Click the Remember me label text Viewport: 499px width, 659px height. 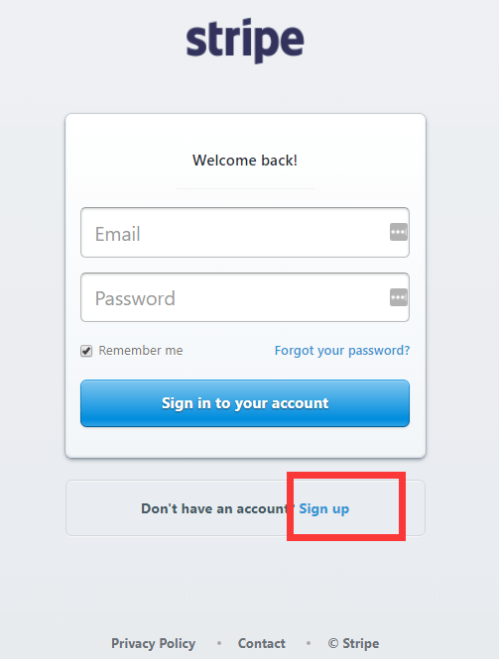click(x=141, y=350)
